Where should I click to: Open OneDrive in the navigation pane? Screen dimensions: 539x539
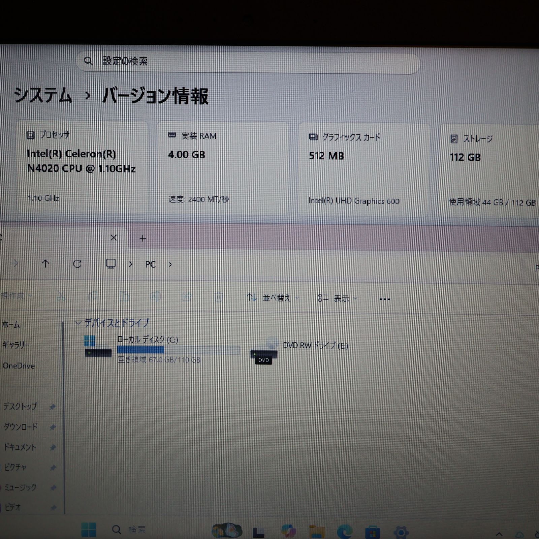click(x=19, y=366)
